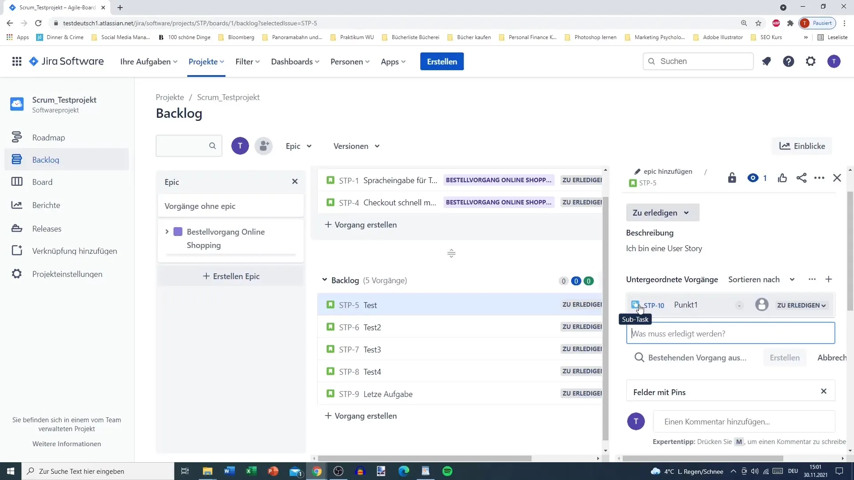Reload the browser page
Image resolution: width=854 pixels, height=480 pixels.
[x=38, y=23]
